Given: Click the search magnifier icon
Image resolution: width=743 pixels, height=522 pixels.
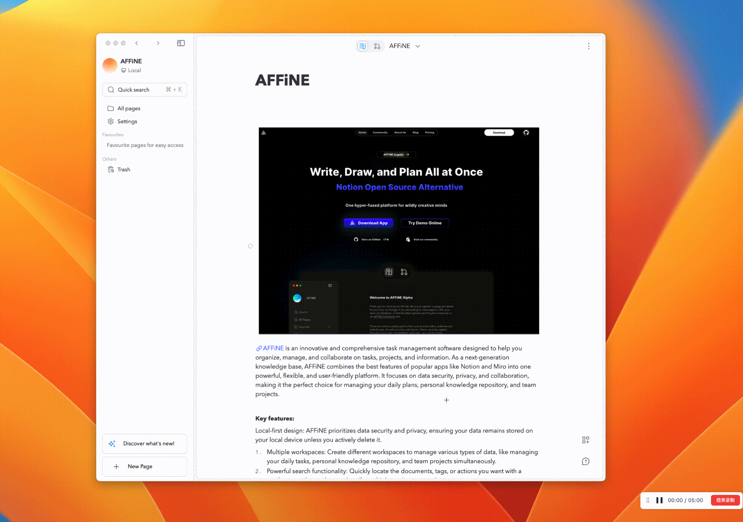Looking at the screenshot, I should tap(111, 89).
